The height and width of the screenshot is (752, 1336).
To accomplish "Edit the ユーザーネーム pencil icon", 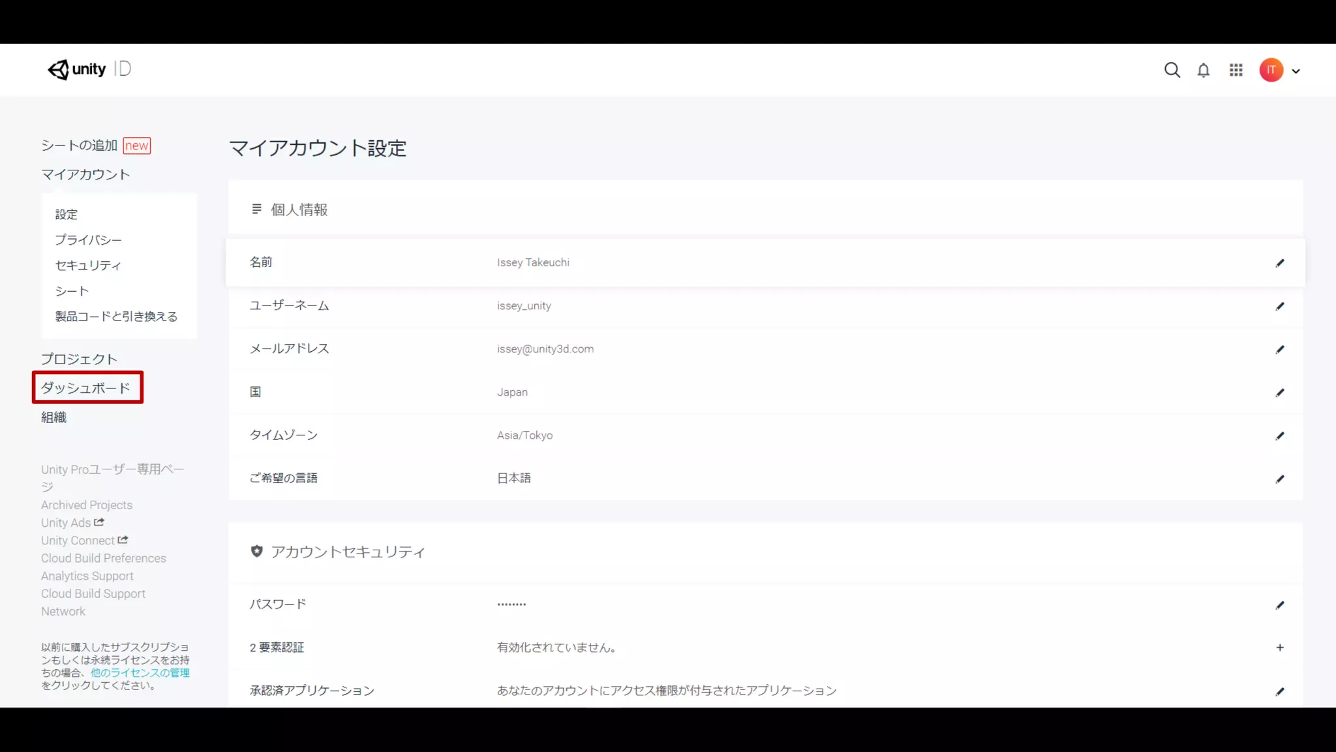I will coord(1280,306).
